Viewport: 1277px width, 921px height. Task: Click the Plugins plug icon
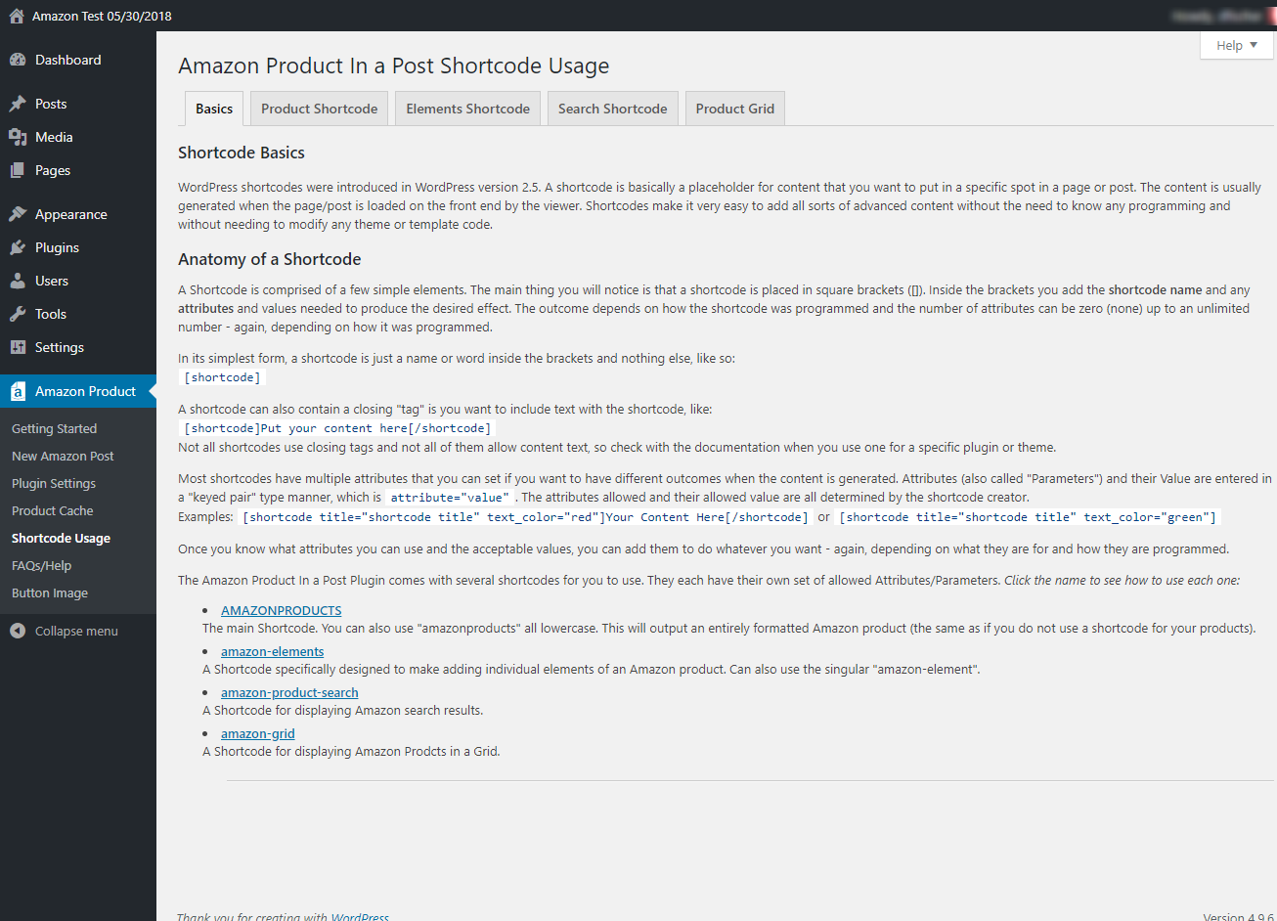click(x=18, y=247)
